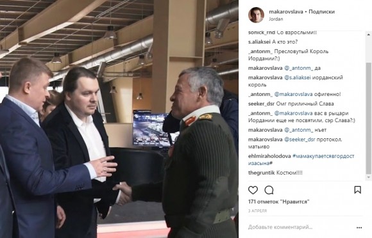The width and height of the screenshot is (372, 238).
Task: Open the three-dots more options menu
Action: point(359,228)
